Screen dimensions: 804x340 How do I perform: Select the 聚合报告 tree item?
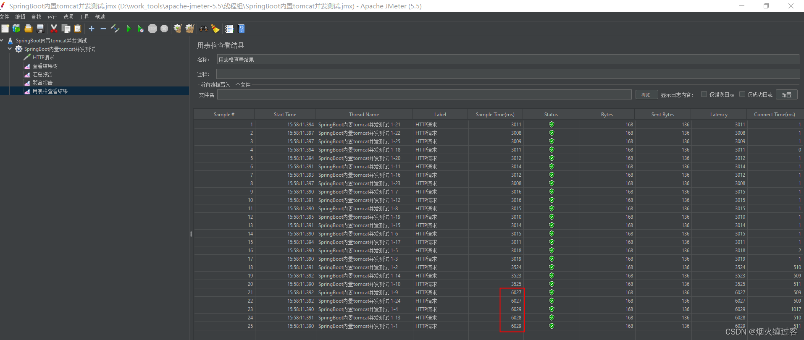[x=42, y=83]
